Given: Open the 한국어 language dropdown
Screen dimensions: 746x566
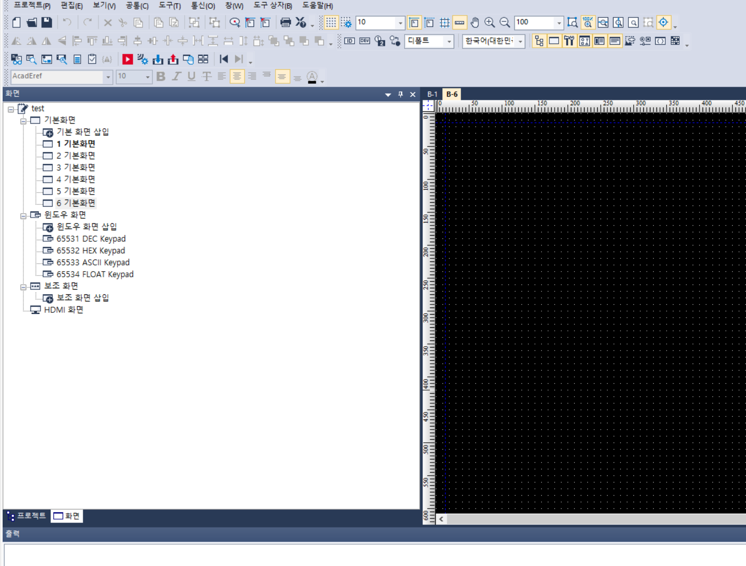Looking at the screenshot, I should 521,41.
